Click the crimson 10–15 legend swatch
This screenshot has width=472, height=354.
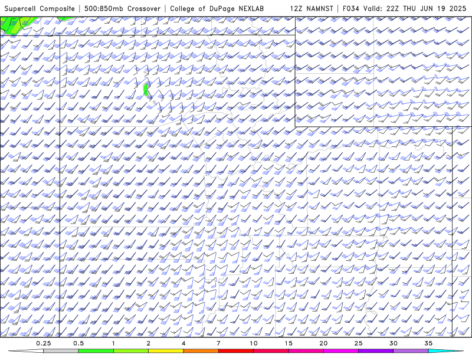[x=271, y=351]
